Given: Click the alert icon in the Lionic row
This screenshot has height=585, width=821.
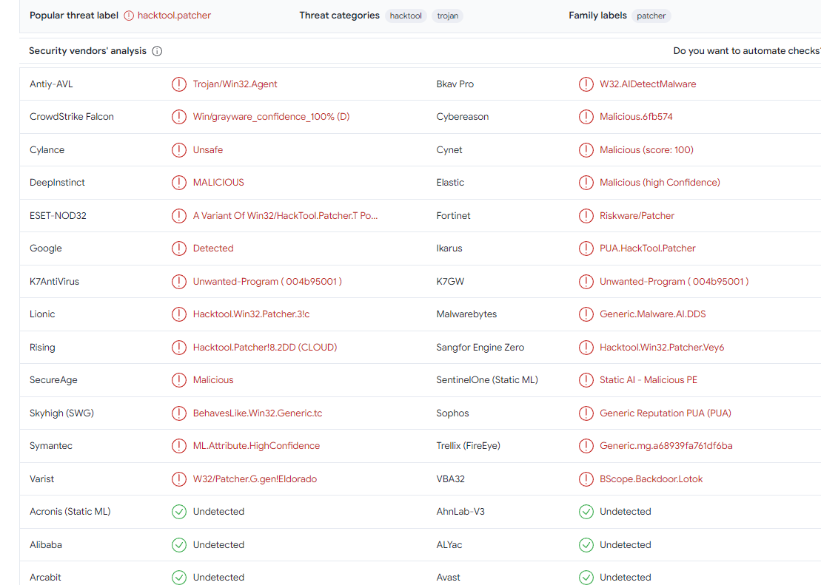Looking at the screenshot, I should point(179,314).
